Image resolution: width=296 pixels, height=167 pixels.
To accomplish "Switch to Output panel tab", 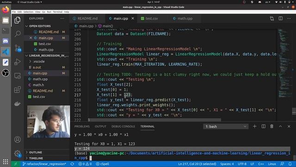I will [x=100, y=127].
